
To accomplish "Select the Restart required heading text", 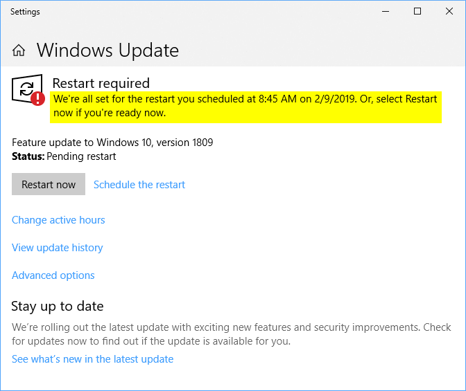I will point(101,83).
